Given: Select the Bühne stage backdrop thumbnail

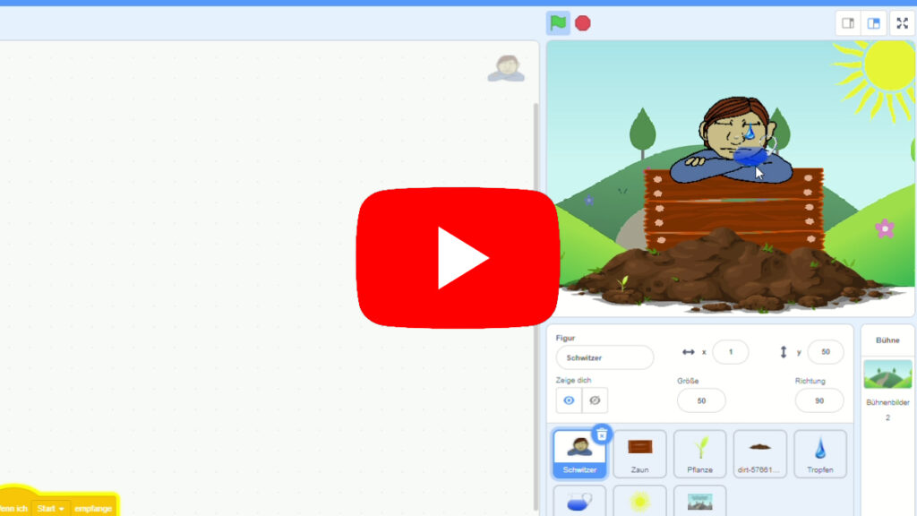Looking at the screenshot, I should pyautogui.click(x=887, y=374).
